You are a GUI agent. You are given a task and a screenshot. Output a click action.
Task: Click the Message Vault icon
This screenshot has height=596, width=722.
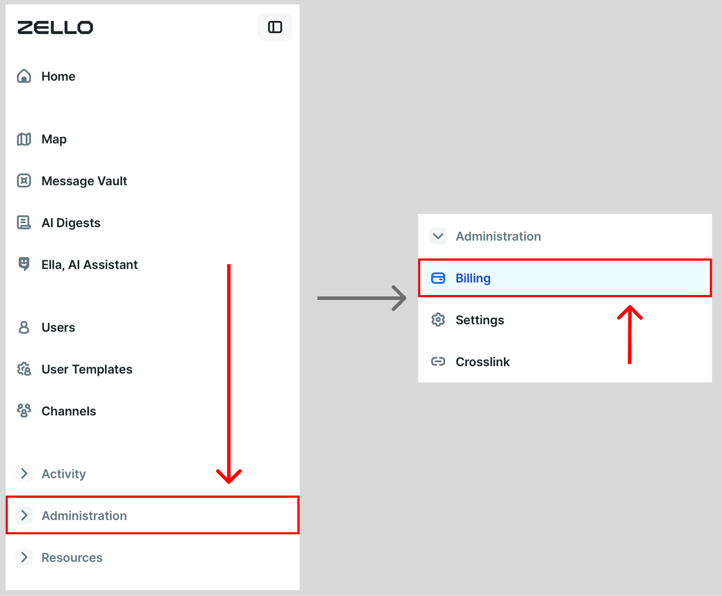pos(24,181)
